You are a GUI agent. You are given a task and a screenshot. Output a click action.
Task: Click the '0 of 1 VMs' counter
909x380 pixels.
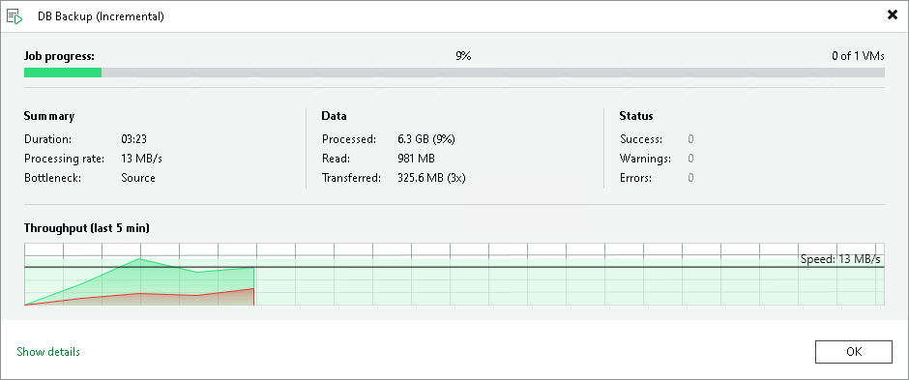(x=858, y=56)
